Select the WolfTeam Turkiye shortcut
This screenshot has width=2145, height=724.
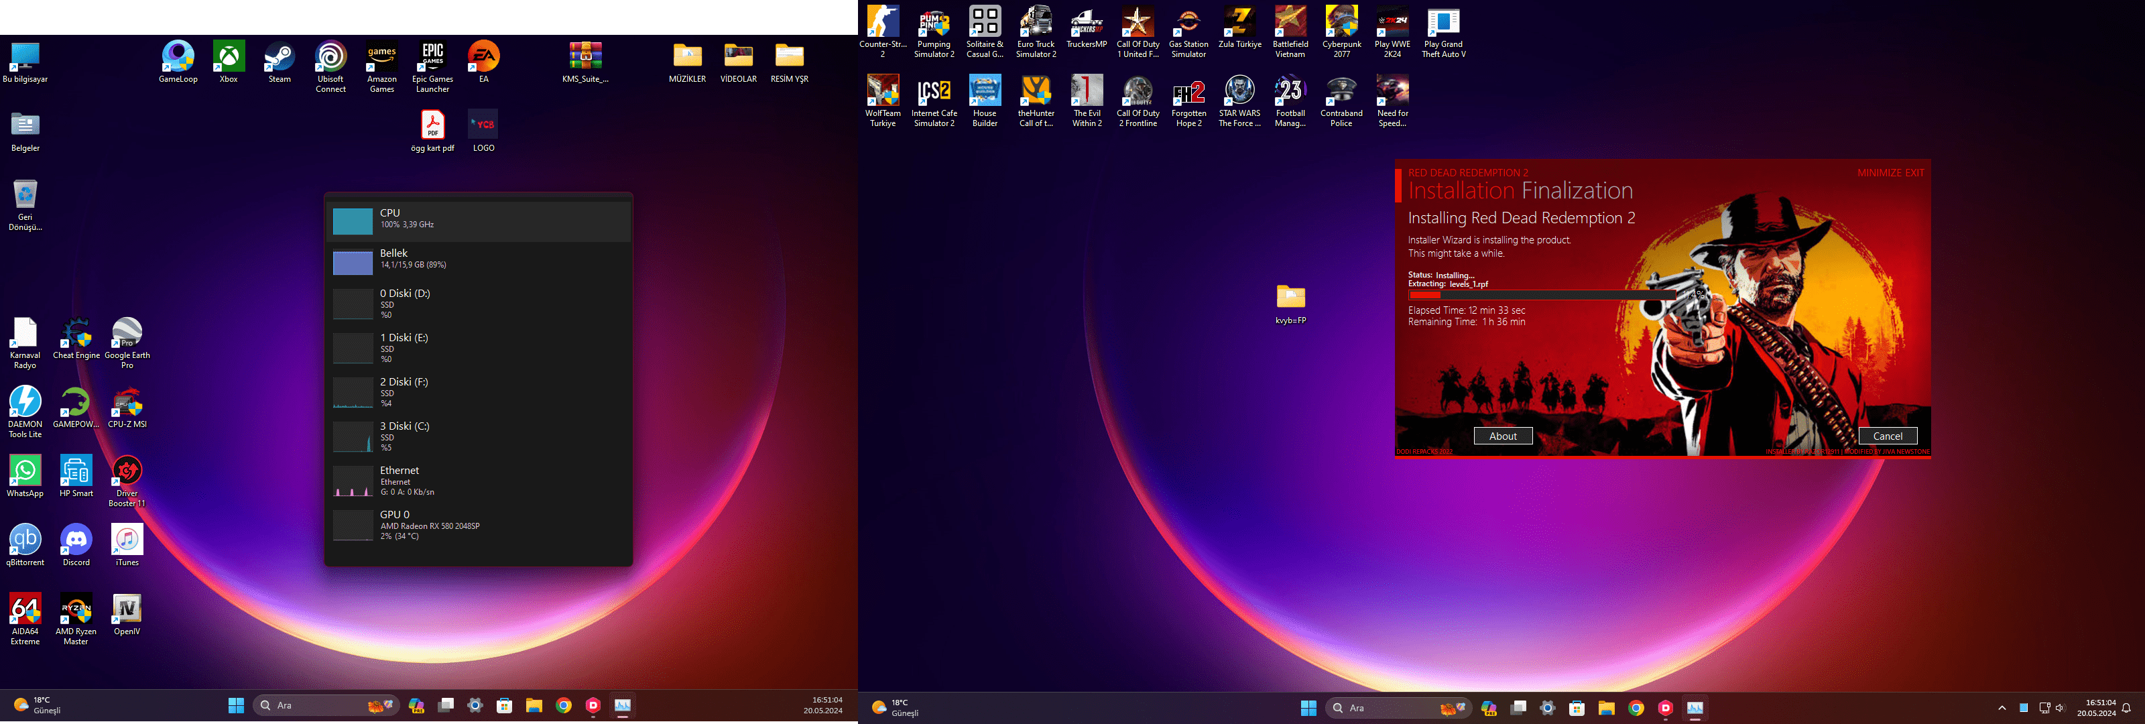pyautogui.click(x=883, y=101)
